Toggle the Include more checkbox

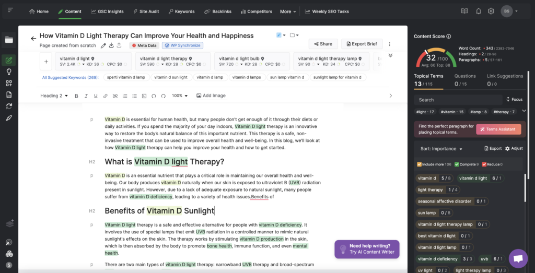point(419,164)
